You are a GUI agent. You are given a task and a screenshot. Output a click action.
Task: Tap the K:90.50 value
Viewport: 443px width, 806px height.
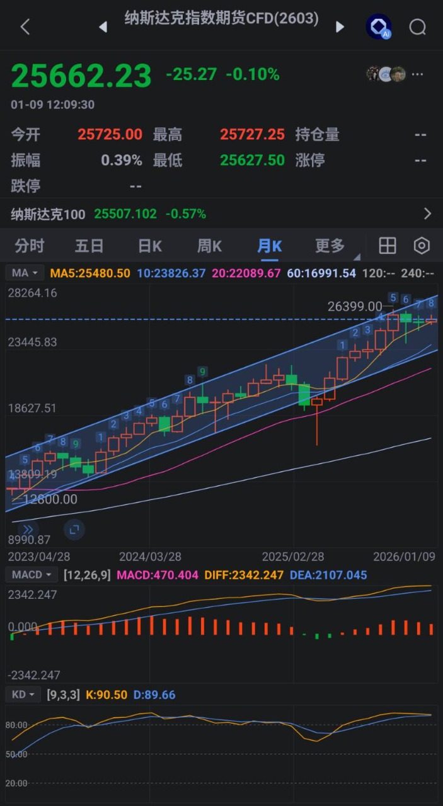tap(106, 695)
